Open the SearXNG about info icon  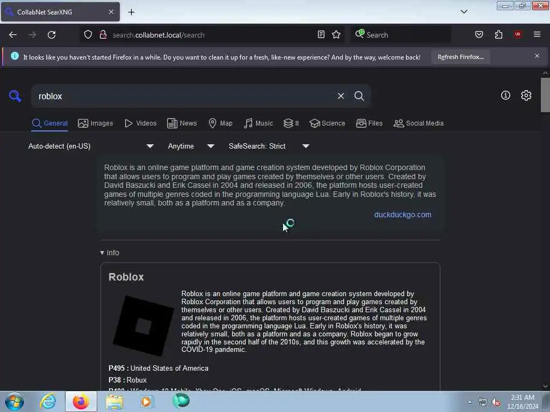tap(505, 95)
